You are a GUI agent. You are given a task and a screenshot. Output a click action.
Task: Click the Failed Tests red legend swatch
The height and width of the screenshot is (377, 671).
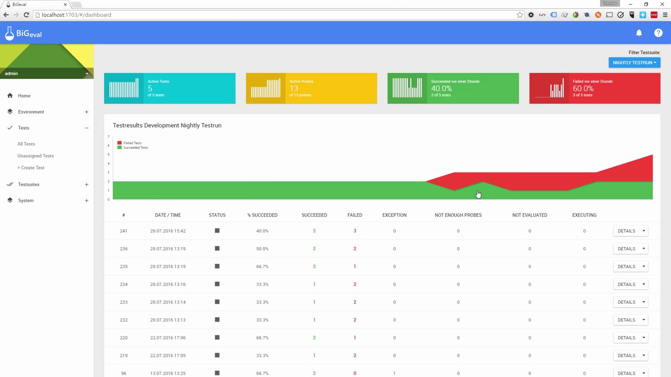(x=120, y=143)
